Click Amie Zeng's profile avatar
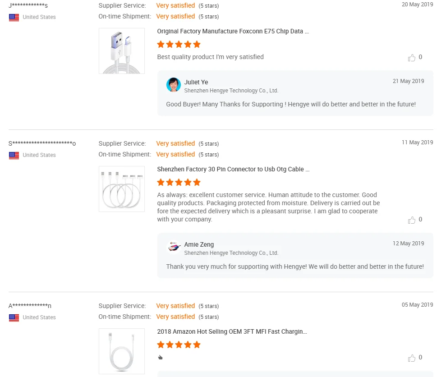This screenshot has width=446, height=377. tap(174, 247)
